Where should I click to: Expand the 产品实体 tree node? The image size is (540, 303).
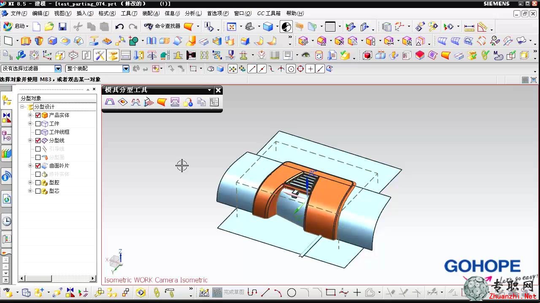pos(30,115)
